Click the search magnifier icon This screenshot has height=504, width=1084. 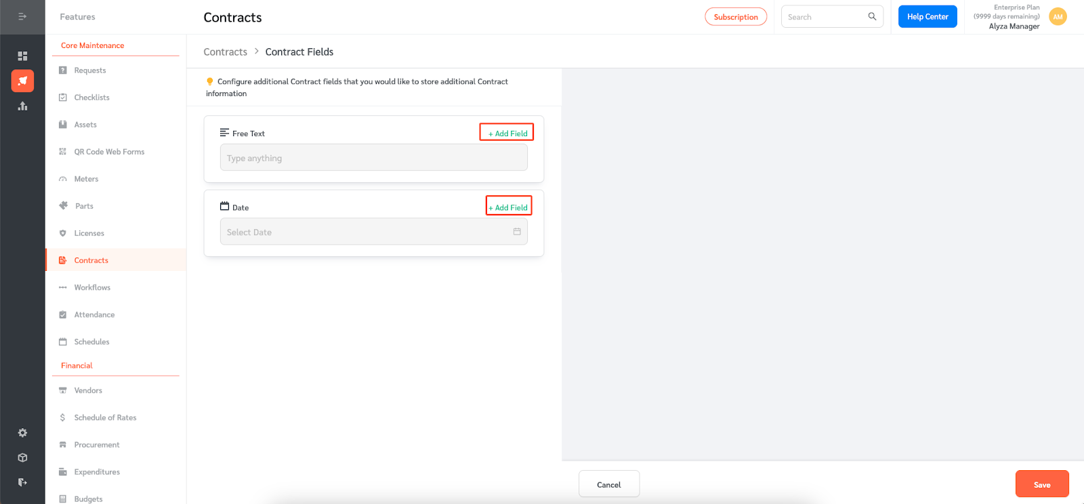[x=872, y=17]
